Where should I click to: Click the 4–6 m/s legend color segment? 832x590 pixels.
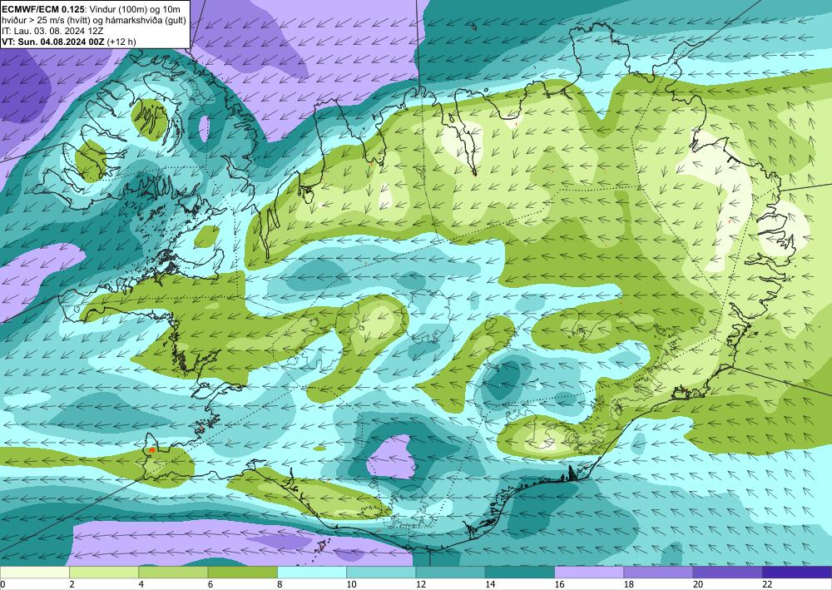pos(173,573)
